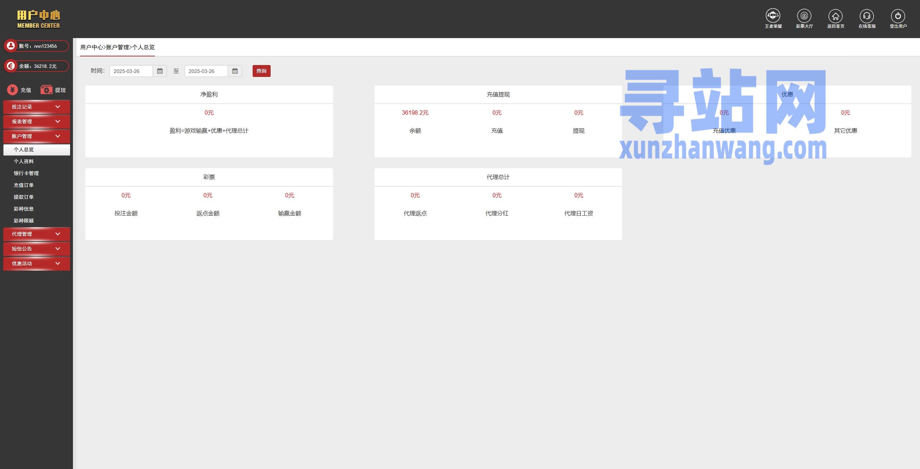Viewport: 920px width, 469px height.
Task: Open 彩种限额 in the sidebar
Action: (x=24, y=221)
